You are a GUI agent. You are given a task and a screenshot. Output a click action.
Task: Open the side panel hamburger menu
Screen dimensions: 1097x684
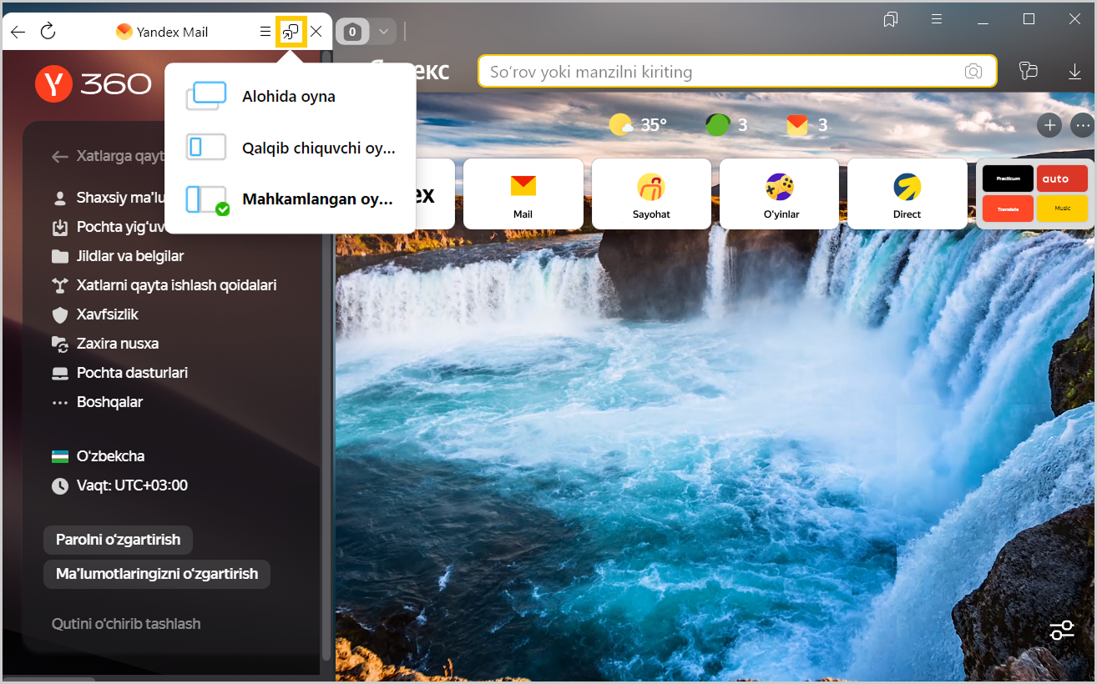coord(265,32)
